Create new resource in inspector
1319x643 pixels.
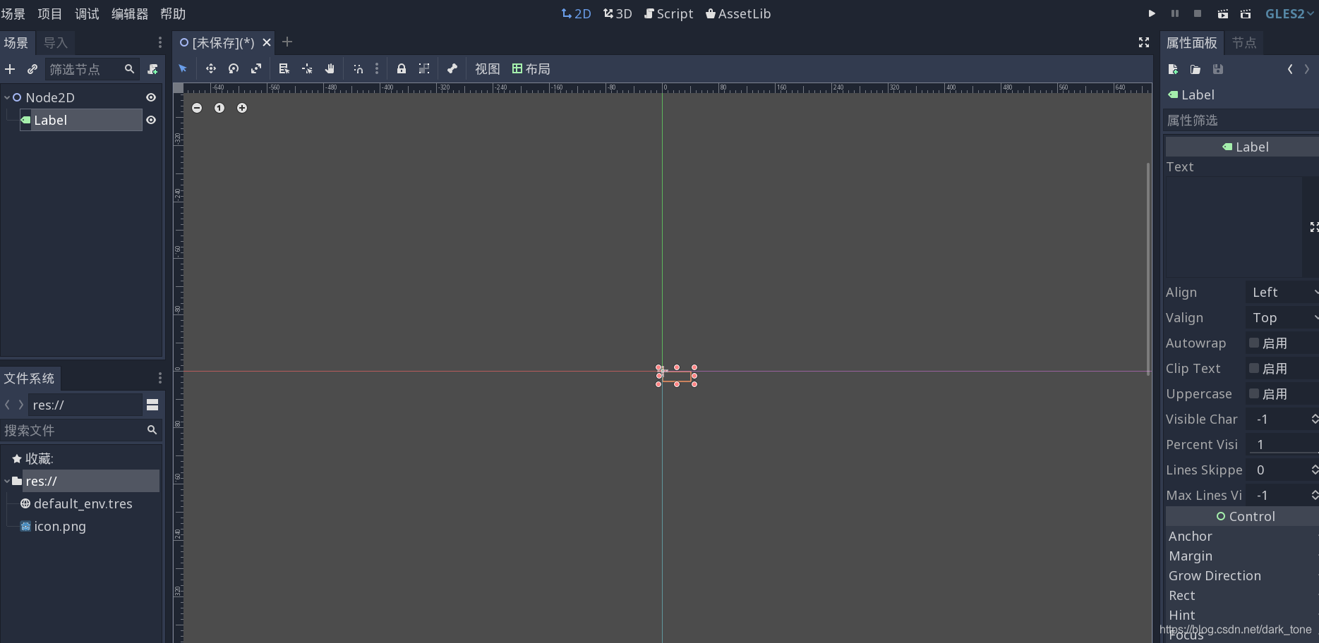[x=1173, y=69]
